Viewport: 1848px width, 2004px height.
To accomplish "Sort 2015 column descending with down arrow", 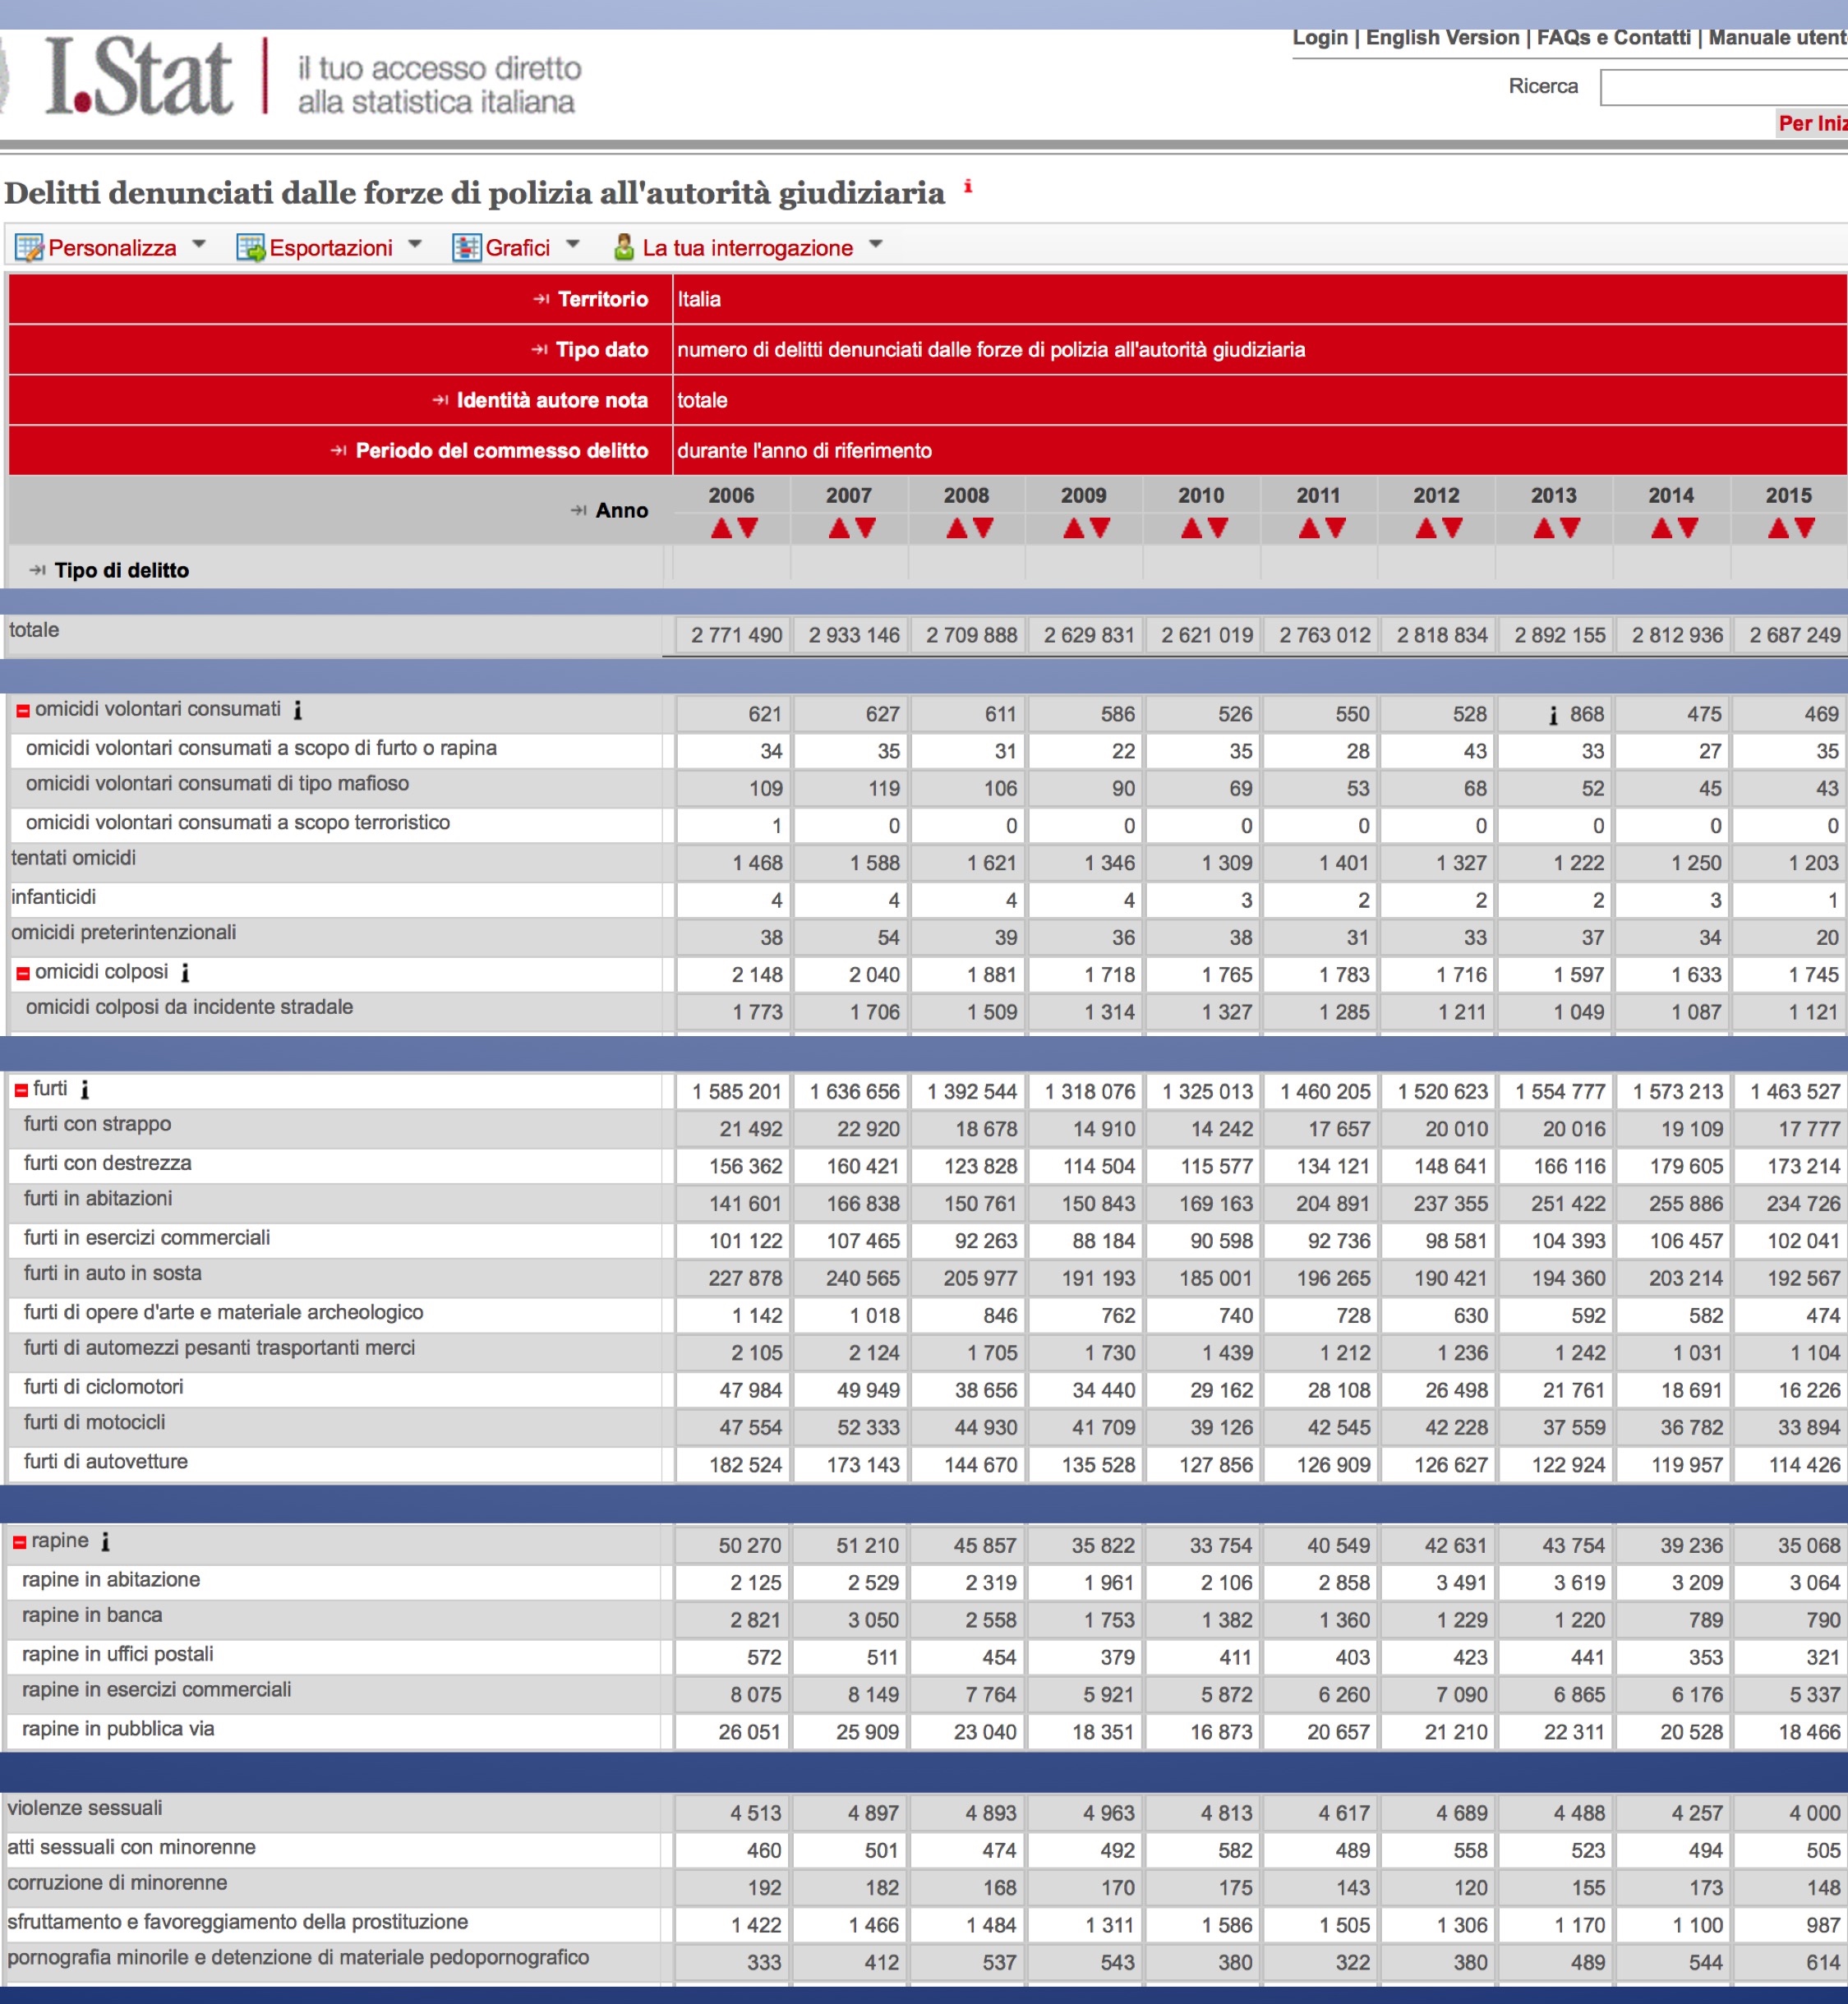I will pos(1805,528).
